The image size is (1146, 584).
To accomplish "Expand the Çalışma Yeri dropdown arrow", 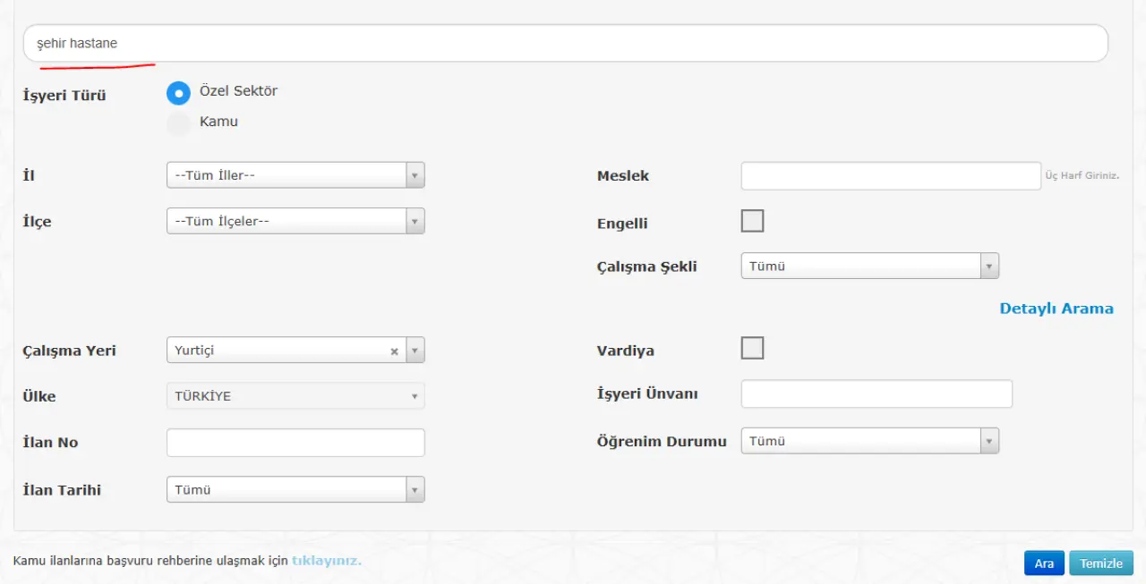I will (x=415, y=351).
